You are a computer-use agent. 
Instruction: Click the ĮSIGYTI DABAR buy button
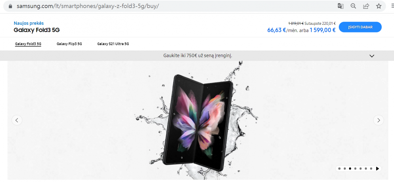pyautogui.click(x=360, y=27)
